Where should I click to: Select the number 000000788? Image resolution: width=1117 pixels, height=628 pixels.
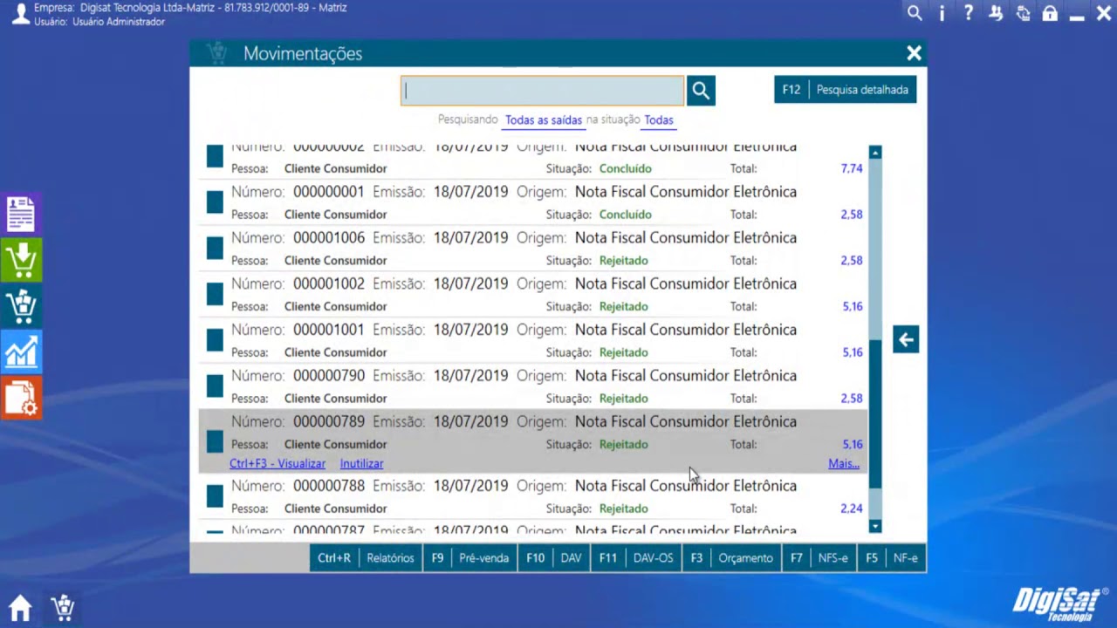click(329, 486)
